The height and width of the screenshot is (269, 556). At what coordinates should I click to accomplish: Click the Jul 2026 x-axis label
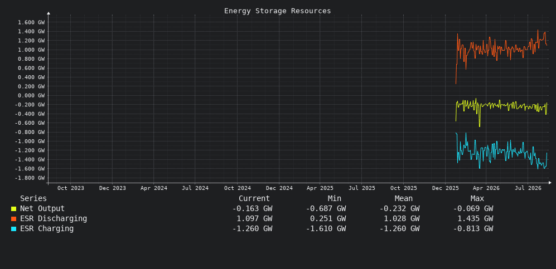pyautogui.click(x=528, y=188)
